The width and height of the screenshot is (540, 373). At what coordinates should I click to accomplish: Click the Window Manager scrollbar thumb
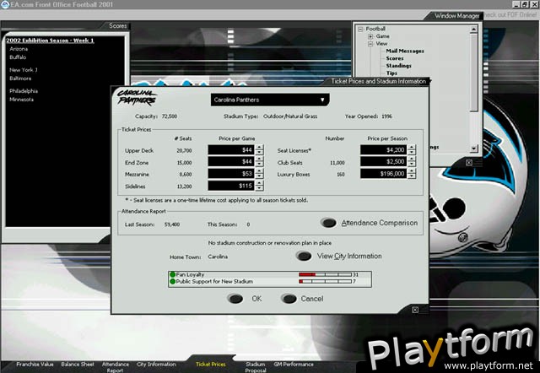click(x=474, y=73)
